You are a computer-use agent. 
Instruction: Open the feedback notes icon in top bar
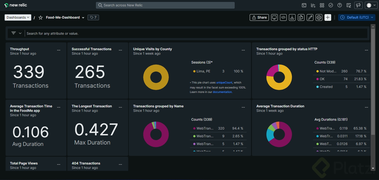click(349, 5)
